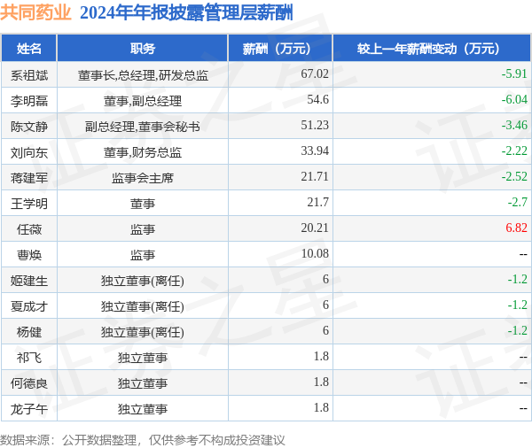Click the salary value 10.08
Image resolution: width=532 pixels, height=448 pixels.
pos(315,254)
